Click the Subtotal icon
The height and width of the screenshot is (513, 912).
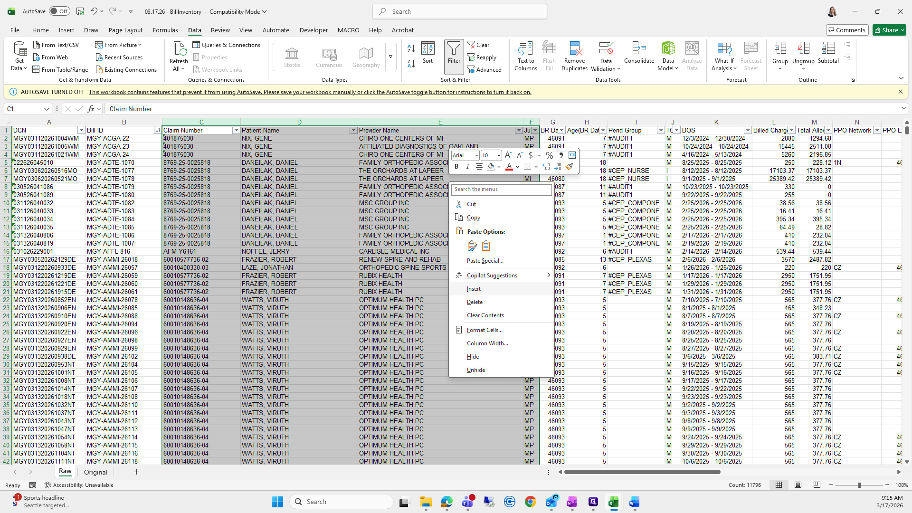[x=828, y=49]
